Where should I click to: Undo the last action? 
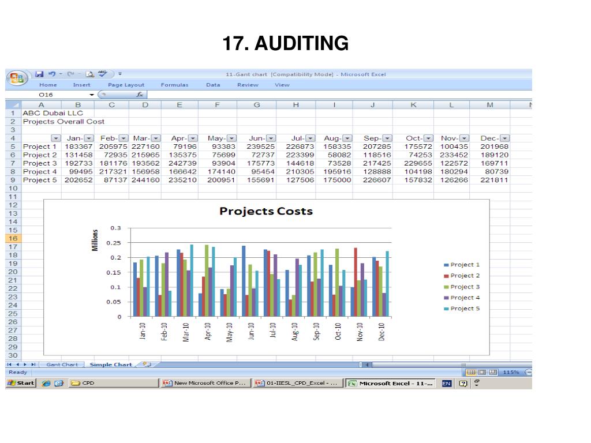pos(51,74)
